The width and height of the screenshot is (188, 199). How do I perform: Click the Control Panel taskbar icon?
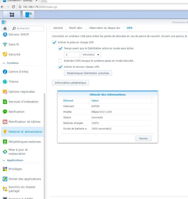click(29, 15)
